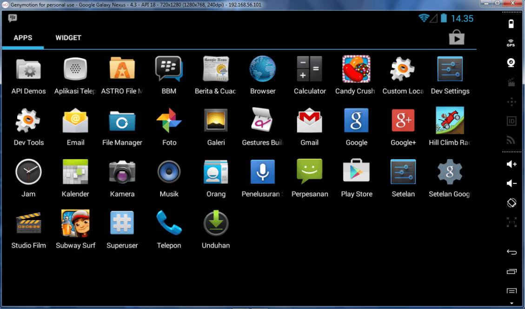Open Setelan Google settings app
This screenshot has width=525, height=309.
coord(450,172)
